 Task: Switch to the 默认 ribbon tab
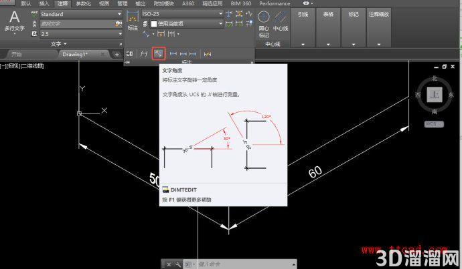point(26,3)
